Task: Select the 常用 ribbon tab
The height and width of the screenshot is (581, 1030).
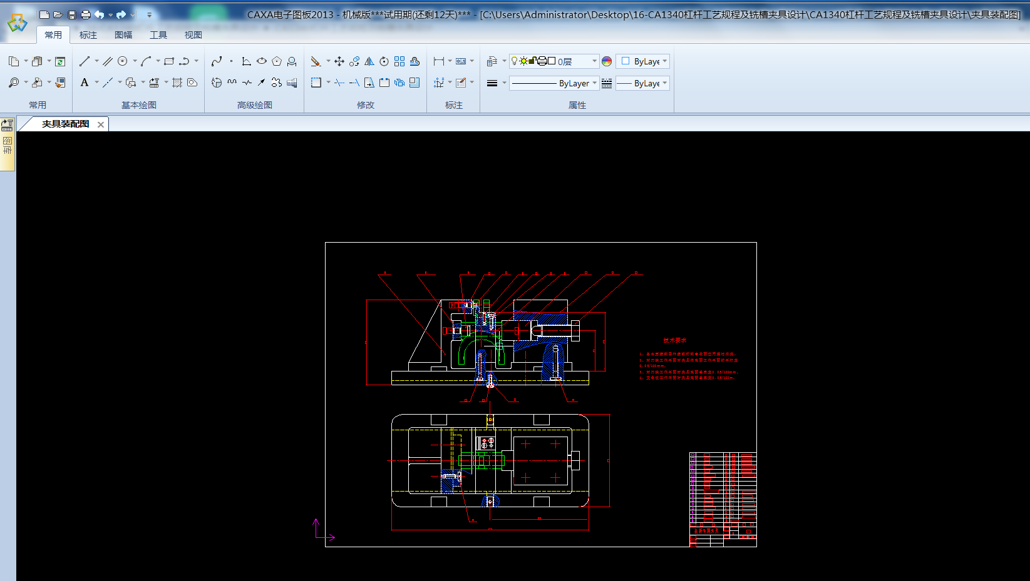Action: (x=53, y=35)
